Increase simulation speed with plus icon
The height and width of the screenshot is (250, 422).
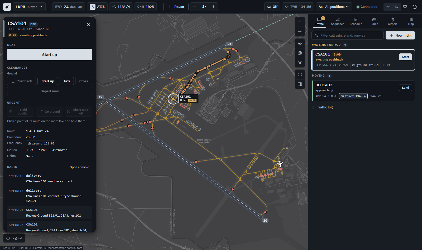tap(214, 7)
